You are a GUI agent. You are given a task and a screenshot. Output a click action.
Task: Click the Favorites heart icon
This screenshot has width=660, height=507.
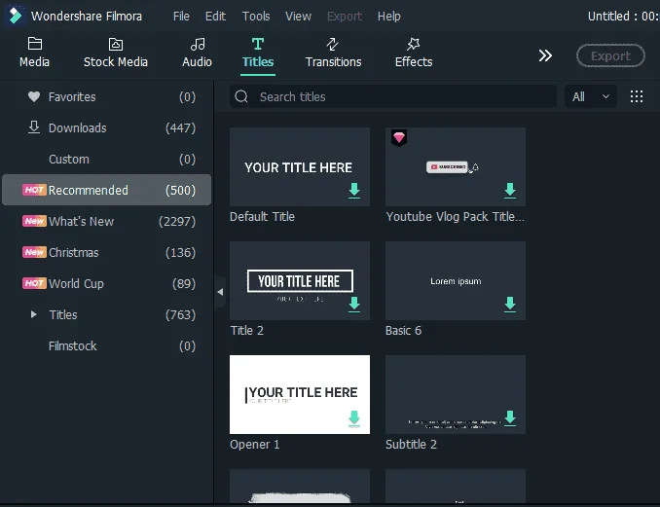pyautogui.click(x=34, y=96)
